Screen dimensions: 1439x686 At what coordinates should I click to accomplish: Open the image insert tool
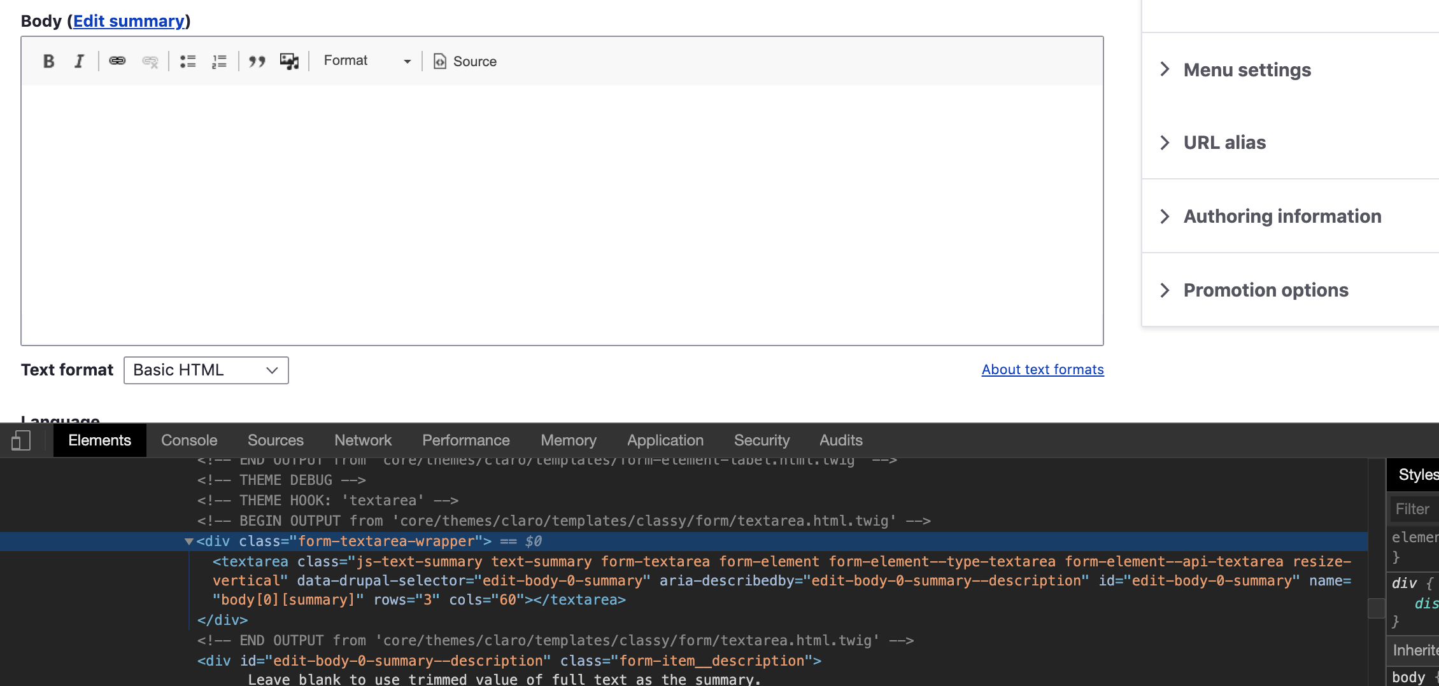[290, 60]
